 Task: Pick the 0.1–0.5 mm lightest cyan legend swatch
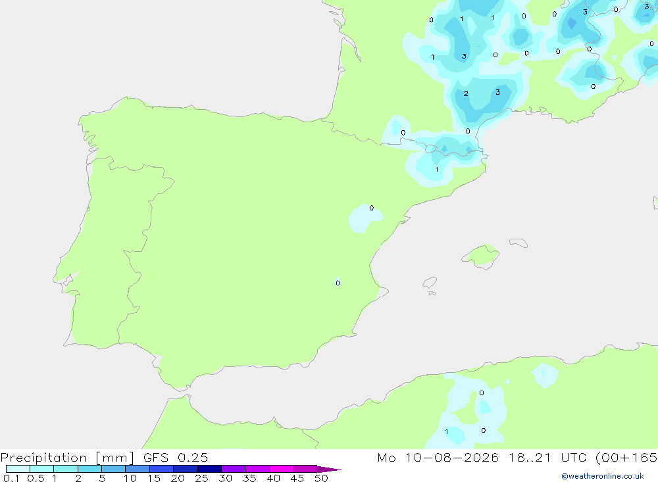(x=18, y=469)
